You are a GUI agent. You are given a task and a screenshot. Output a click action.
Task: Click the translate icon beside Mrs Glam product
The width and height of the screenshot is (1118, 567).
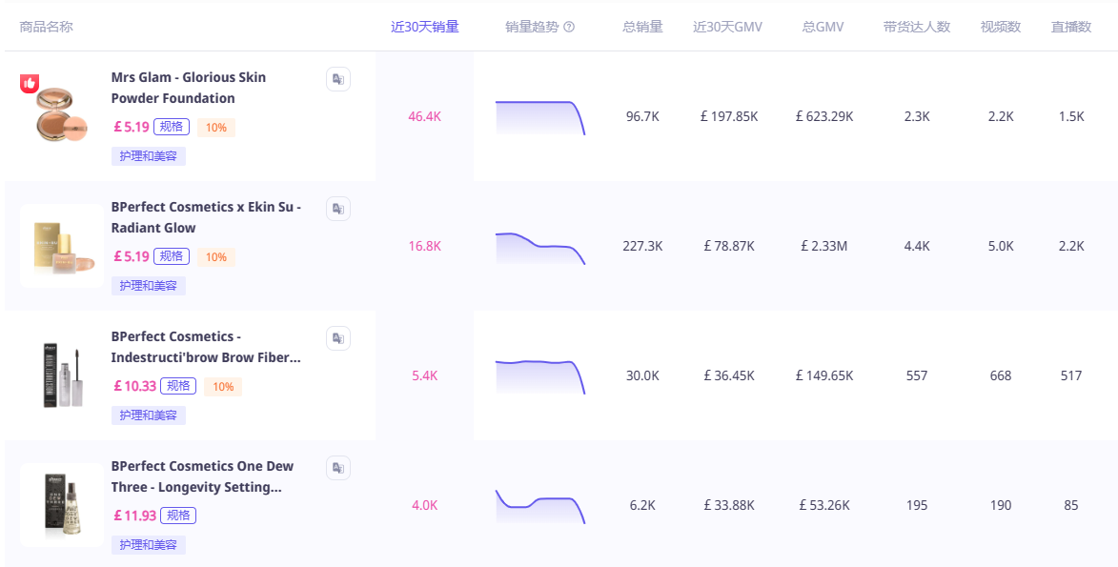[337, 79]
